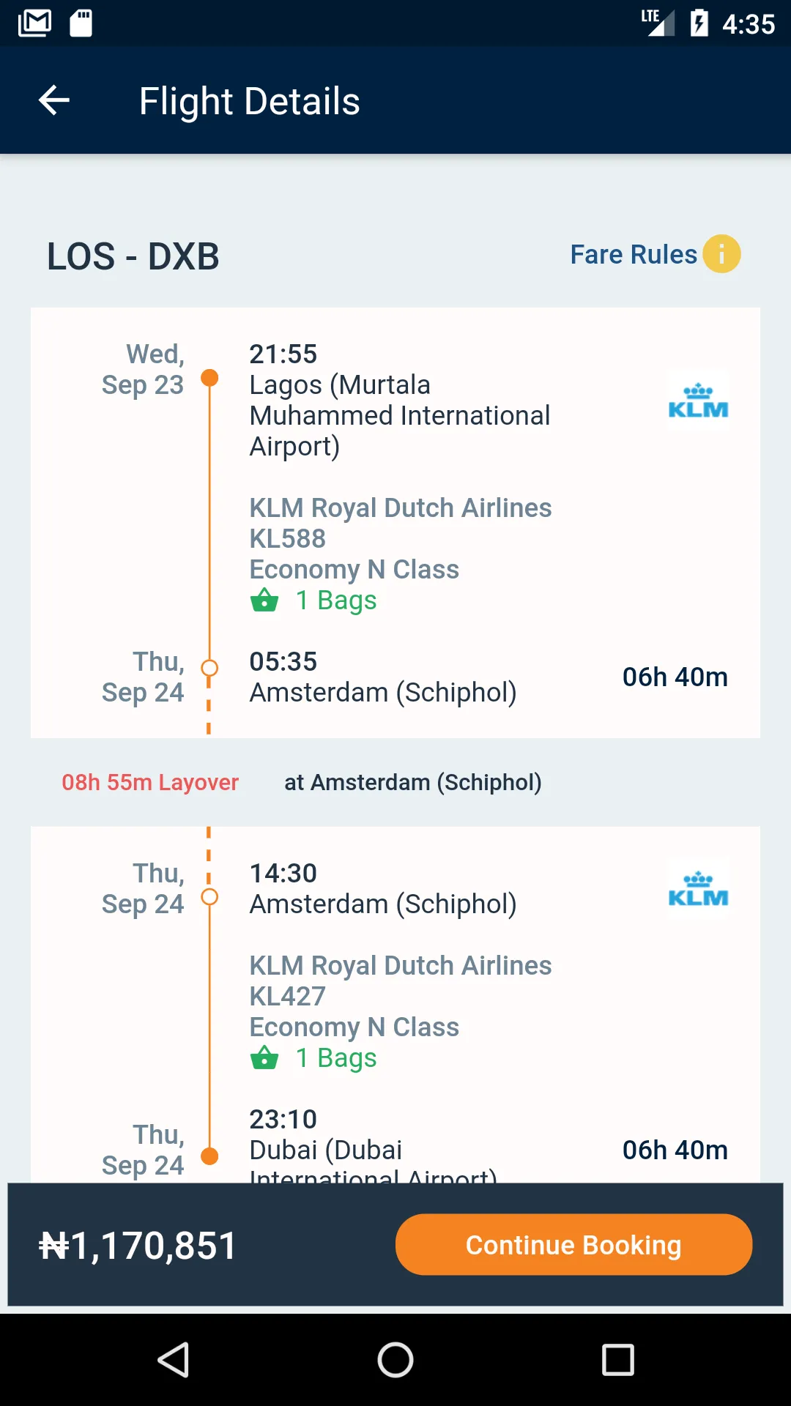Tap the Android back navigation button

[x=174, y=1360]
